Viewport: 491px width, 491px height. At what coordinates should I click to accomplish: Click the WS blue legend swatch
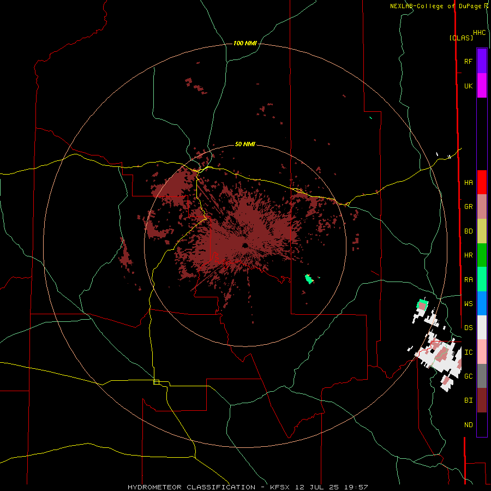pyautogui.click(x=482, y=303)
